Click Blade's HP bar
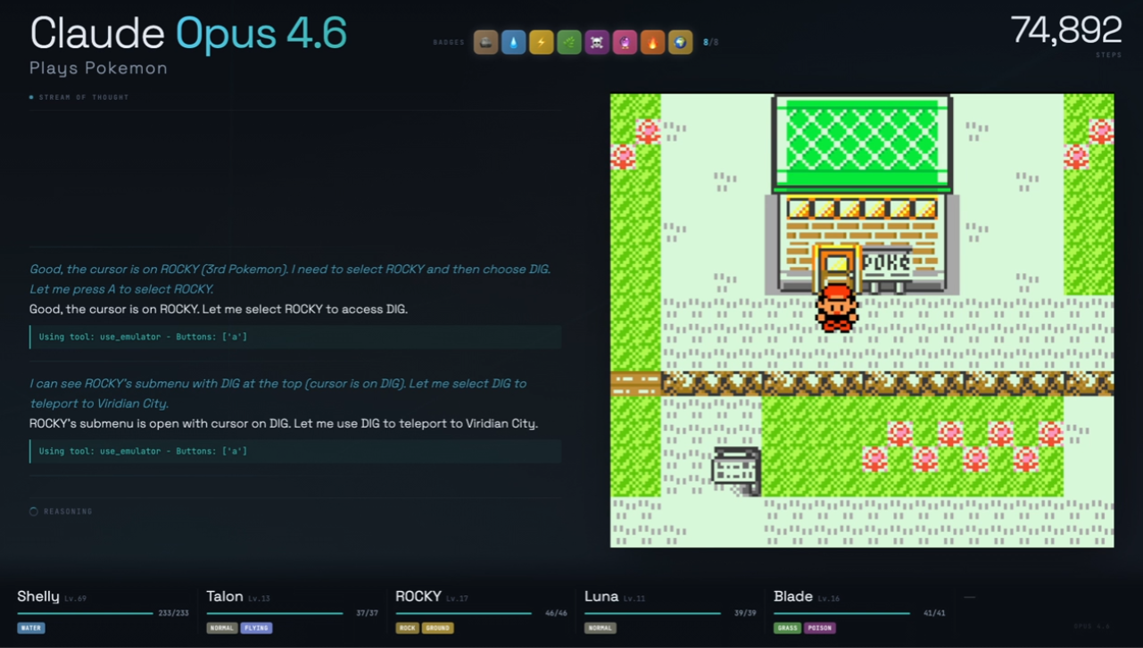 coord(842,613)
